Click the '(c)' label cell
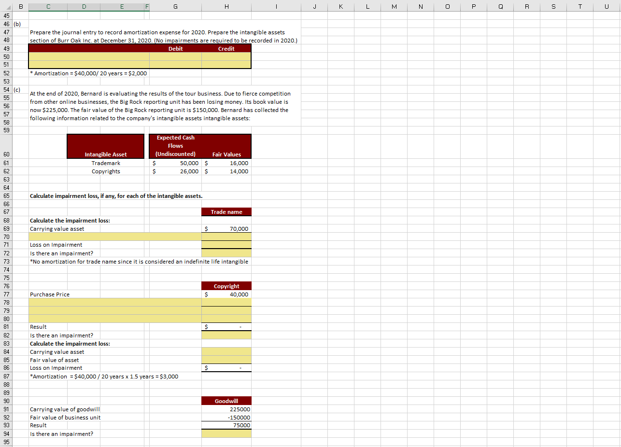 click(21, 89)
